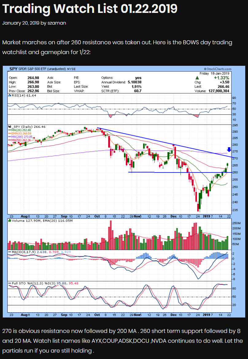The width and height of the screenshot is (248, 359).
Task: Click the High price value 266.98
Action: [x=33, y=82]
